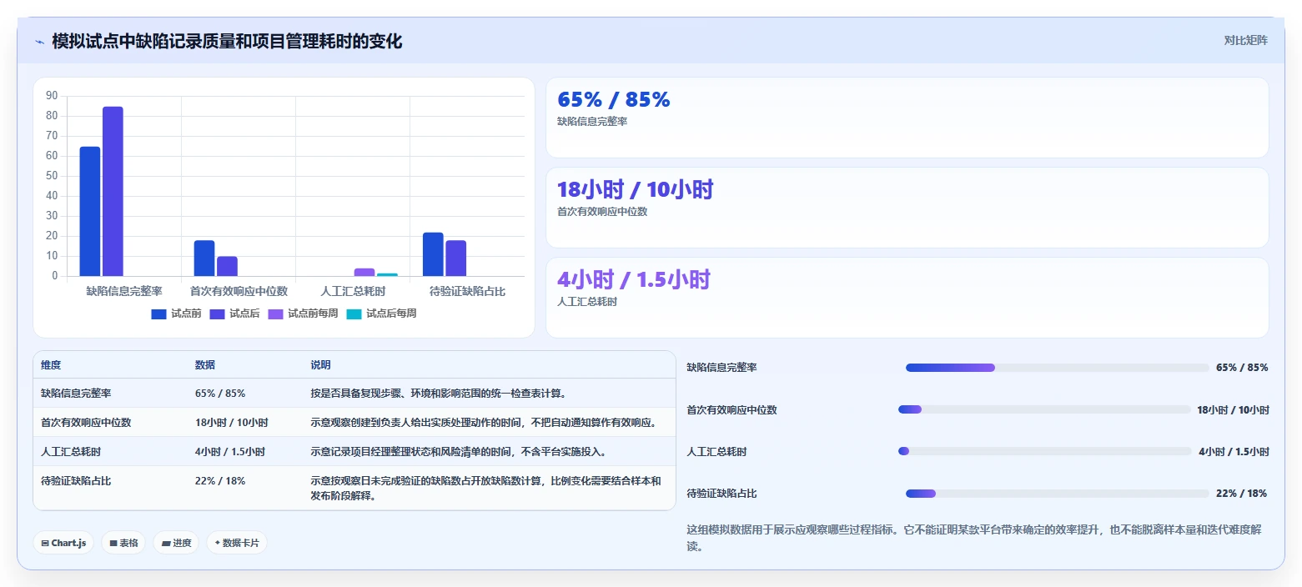Click the description starting 示意按观察日未完成验证
The image size is (1302, 587).
pos(485,488)
